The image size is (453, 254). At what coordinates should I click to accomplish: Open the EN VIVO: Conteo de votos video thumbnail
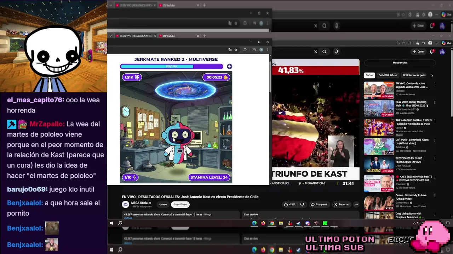[x=379, y=90]
